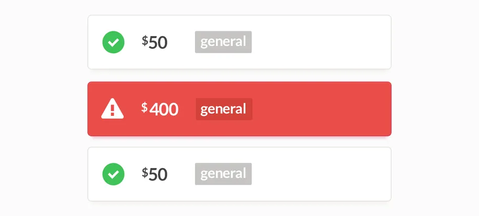Click the green checkmark icon in first card
479x216 pixels.
click(113, 42)
